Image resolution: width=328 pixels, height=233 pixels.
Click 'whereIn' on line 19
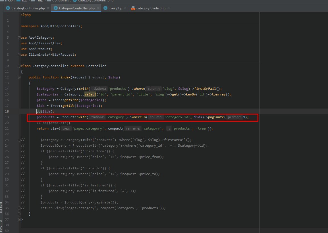pos(139,117)
